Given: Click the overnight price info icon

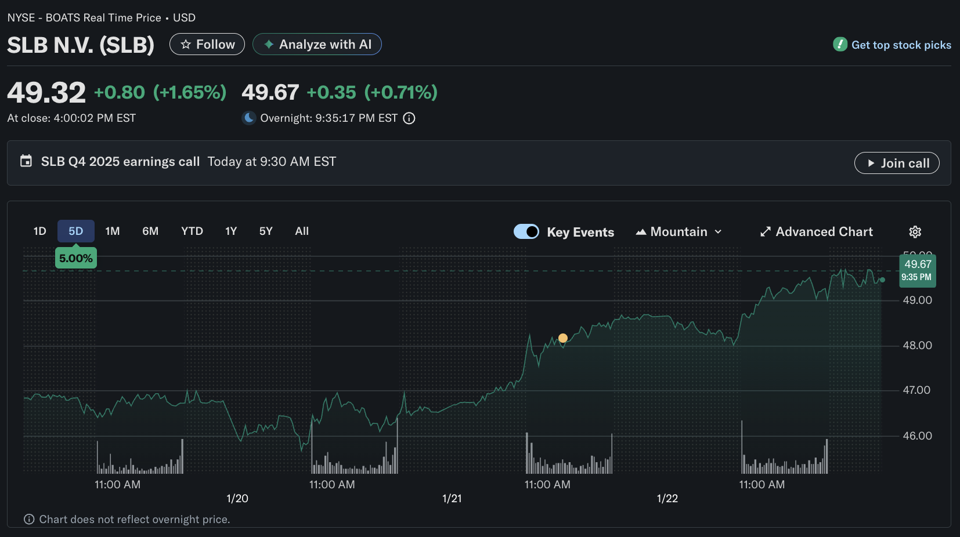Looking at the screenshot, I should pyautogui.click(x=409, y=118).
